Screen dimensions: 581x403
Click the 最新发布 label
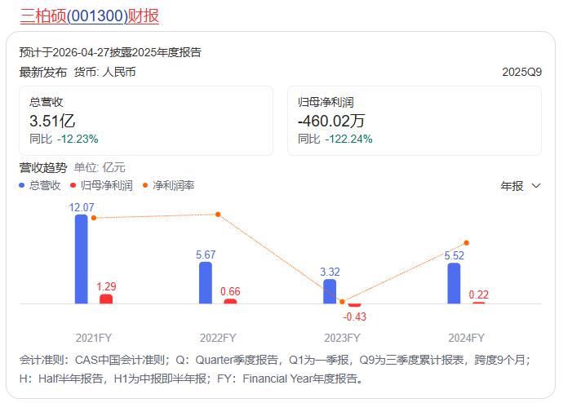(43, 72)
